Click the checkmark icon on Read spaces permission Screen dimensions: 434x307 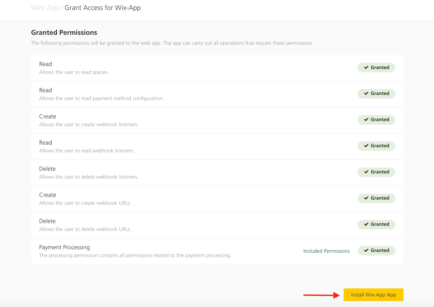point(367,67)
